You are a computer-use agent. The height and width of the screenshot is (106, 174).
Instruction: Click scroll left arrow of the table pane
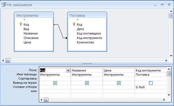(x=3, y=60)
